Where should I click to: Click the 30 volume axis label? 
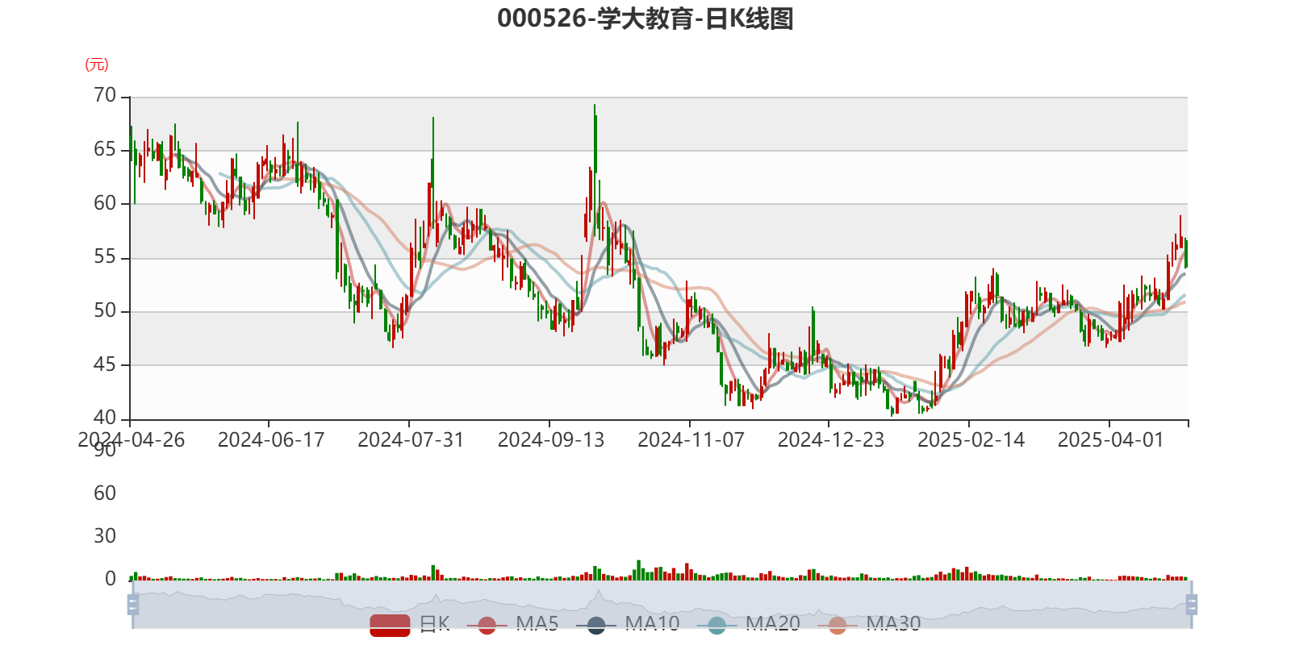point(105,536)
